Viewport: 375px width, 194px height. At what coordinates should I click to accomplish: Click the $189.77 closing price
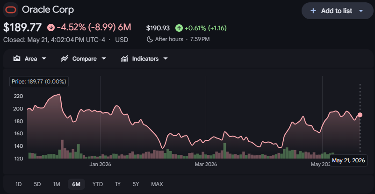(x=22, y=28)
